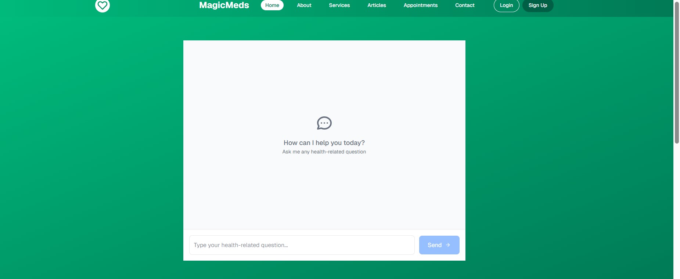Click the Send button
The height and width of the screenshot is (279, 680).
click(x=439, y=245)
